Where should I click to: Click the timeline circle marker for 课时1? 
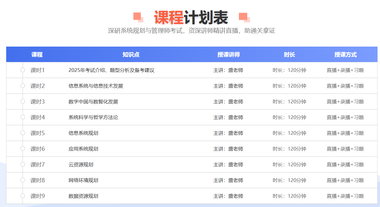tap(23, 70)
